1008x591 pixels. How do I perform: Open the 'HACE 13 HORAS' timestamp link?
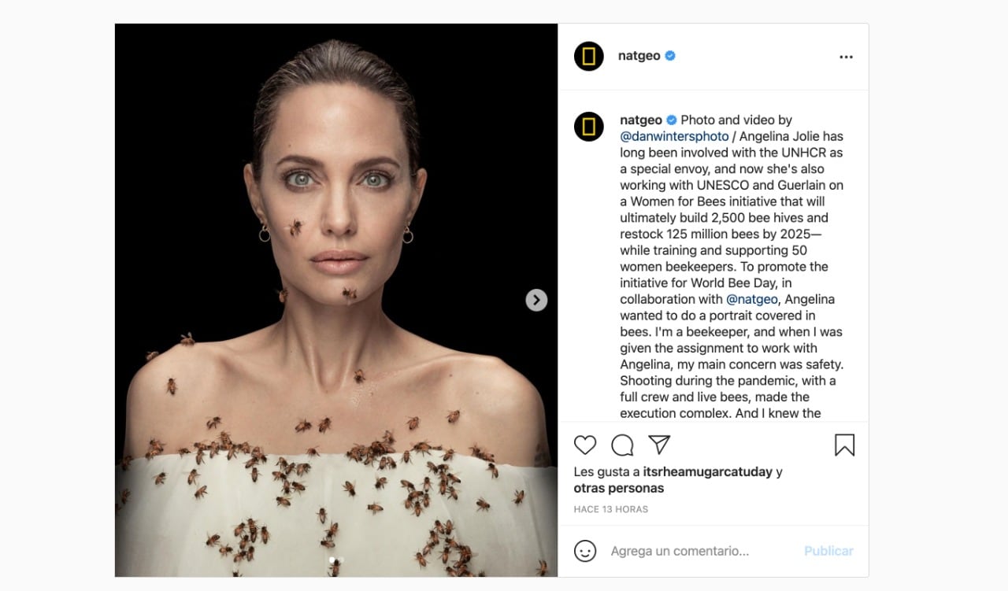tap(611, 509)
